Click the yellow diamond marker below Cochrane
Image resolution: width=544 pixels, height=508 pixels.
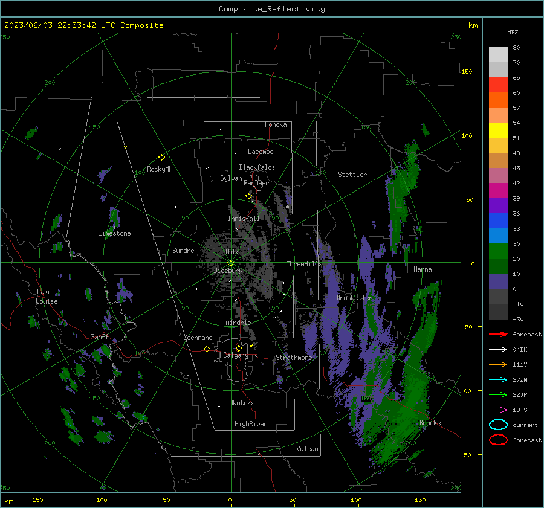[x=207, y=349]
